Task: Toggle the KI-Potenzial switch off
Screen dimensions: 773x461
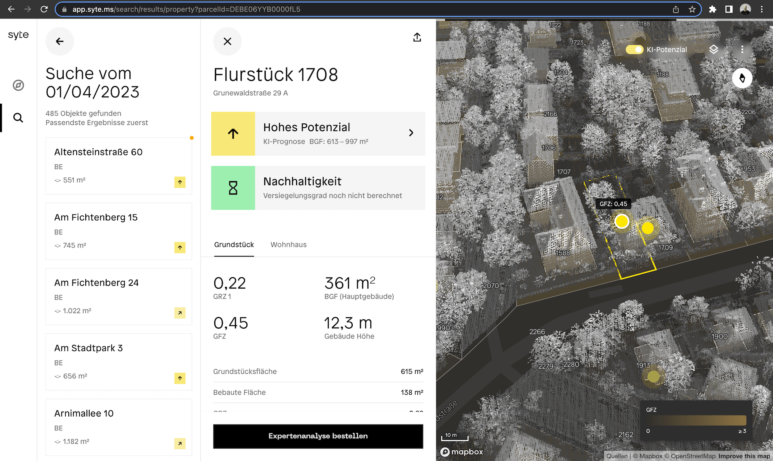Action: pyautogui.click(x=634, y=49)
